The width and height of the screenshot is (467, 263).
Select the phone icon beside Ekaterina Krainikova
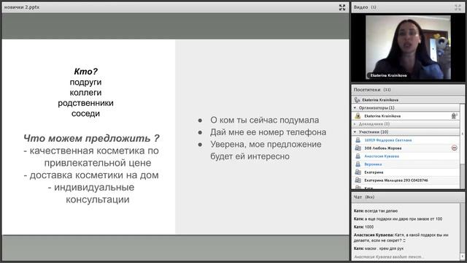pos(357,100)
